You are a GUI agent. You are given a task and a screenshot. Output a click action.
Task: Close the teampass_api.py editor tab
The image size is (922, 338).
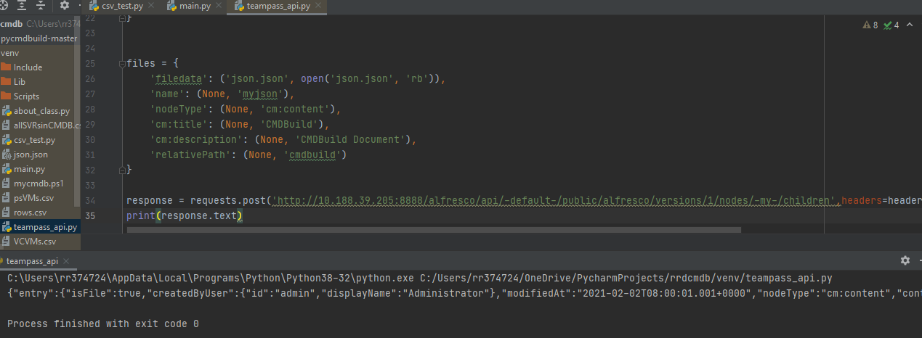pos(318,7)
